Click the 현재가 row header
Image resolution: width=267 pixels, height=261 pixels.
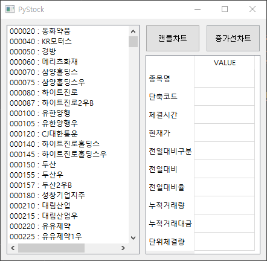170,133
